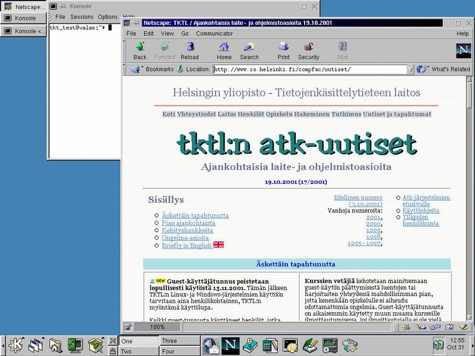475x356 pixels.
Task: Open Sessions menu in Konsole window
Action: 82,17
